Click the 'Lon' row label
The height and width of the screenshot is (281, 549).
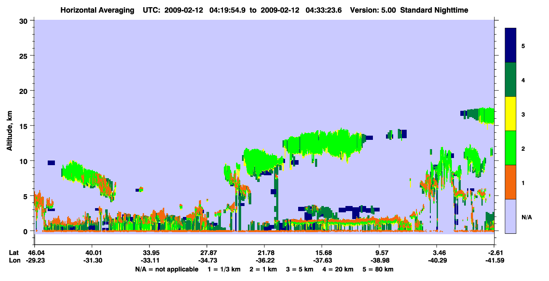coord(14,260)
